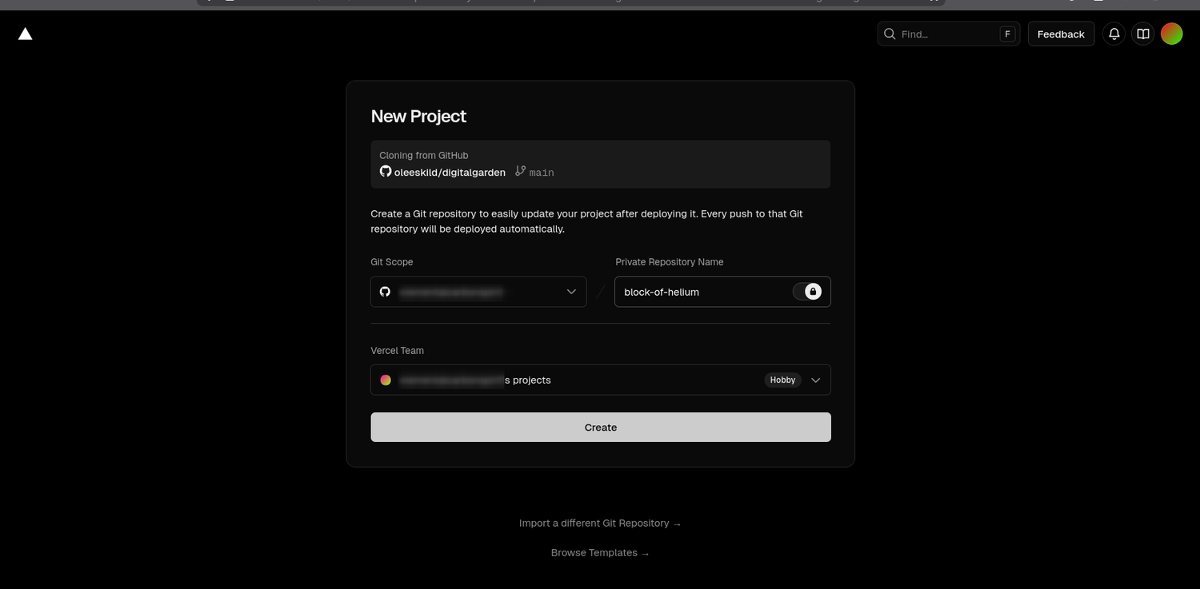Click the main branch name
This screenshot has height=589, width=1200.
tap(542, 173)
